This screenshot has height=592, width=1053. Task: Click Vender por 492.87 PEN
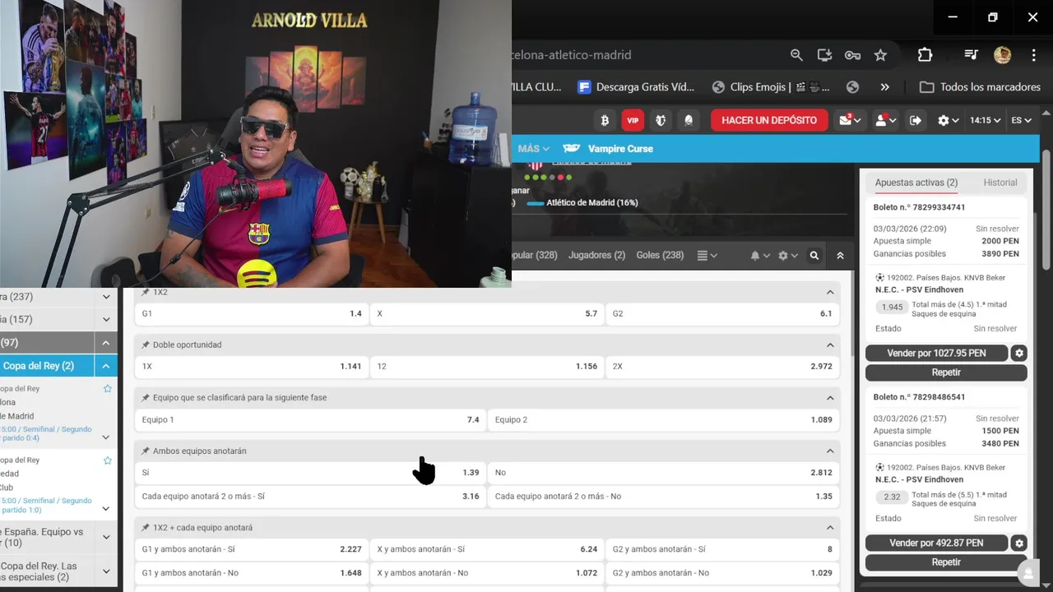pos(936,543)
